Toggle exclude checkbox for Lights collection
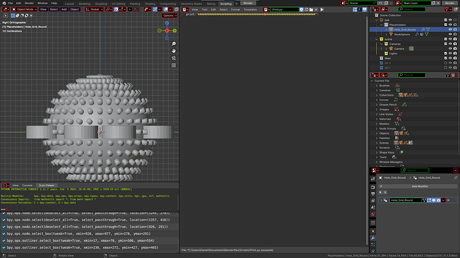The height and width of the screenshot is (258, 460). point(445,53)
